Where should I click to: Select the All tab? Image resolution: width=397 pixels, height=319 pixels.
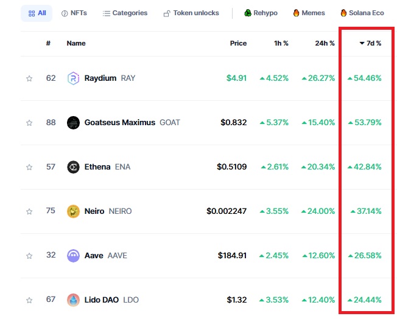tap(37, 13)
